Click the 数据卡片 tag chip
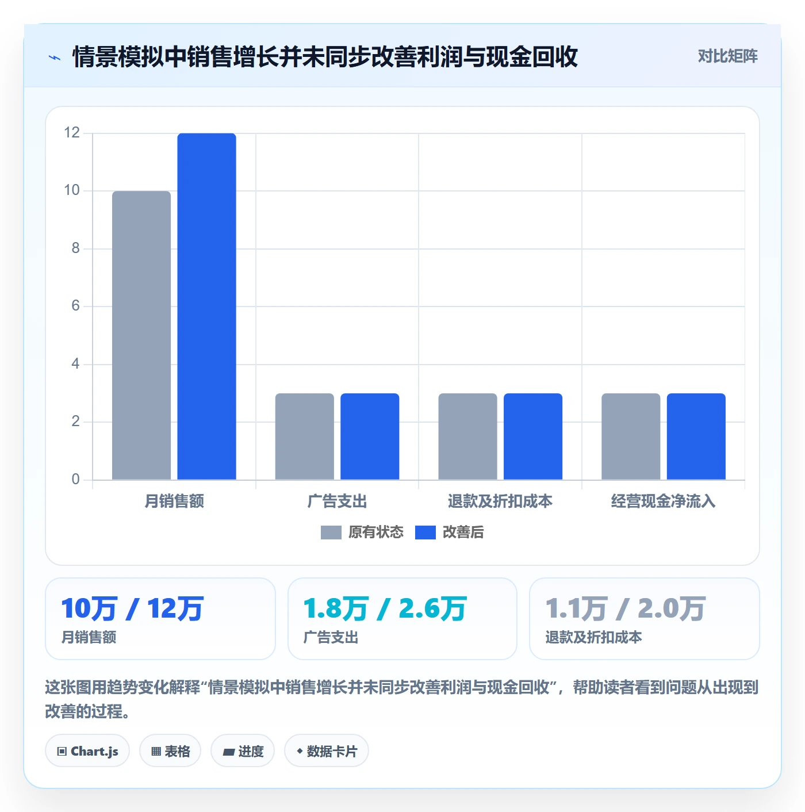Viewport: 805px width, 812px height. (327, 751)
